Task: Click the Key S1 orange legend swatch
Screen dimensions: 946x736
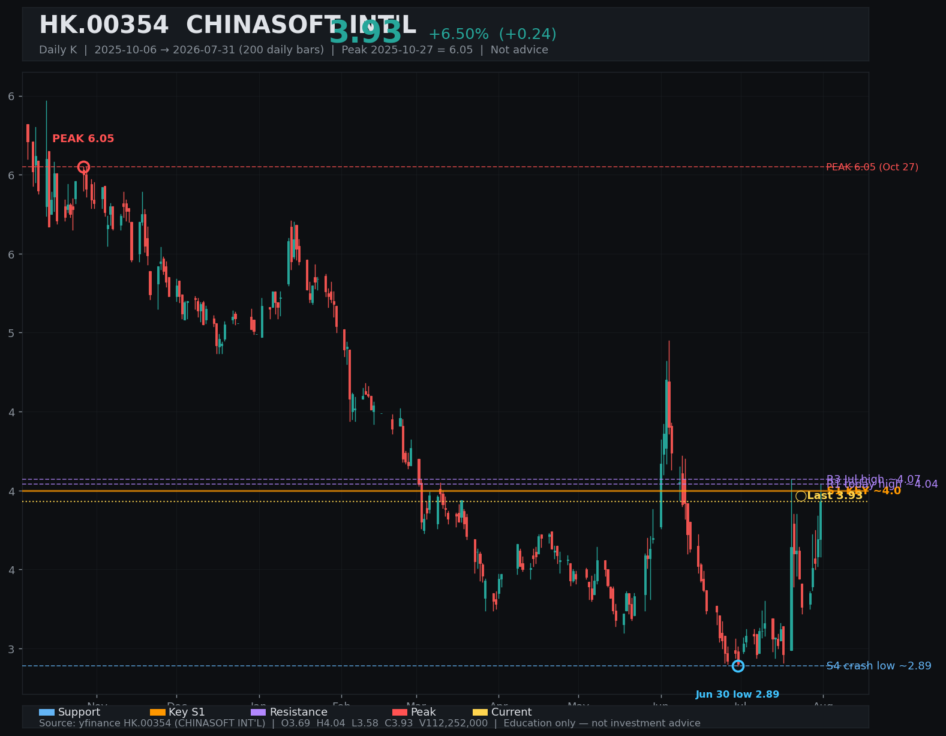Action: coord(158,713)
